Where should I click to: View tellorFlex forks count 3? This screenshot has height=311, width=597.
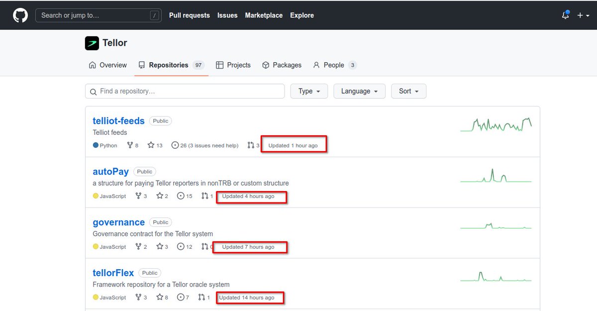tap(141, 298)
